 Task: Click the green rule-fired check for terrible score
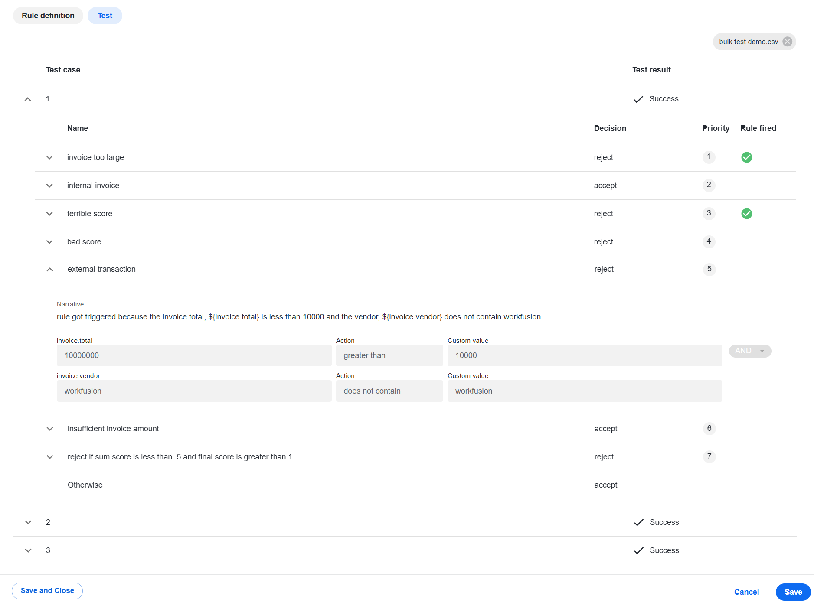click(746, 214)
